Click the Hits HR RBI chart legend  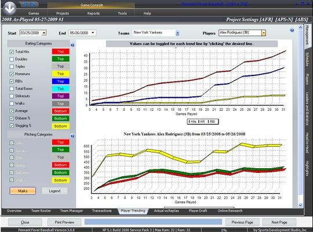click(203, 121)
